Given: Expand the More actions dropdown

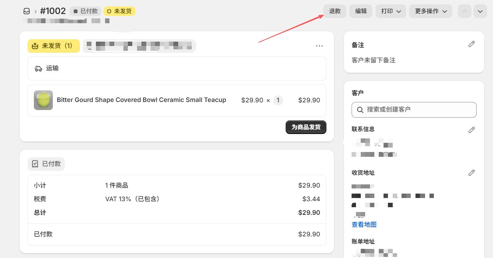Looking at the screenshot, I should 431,11.
